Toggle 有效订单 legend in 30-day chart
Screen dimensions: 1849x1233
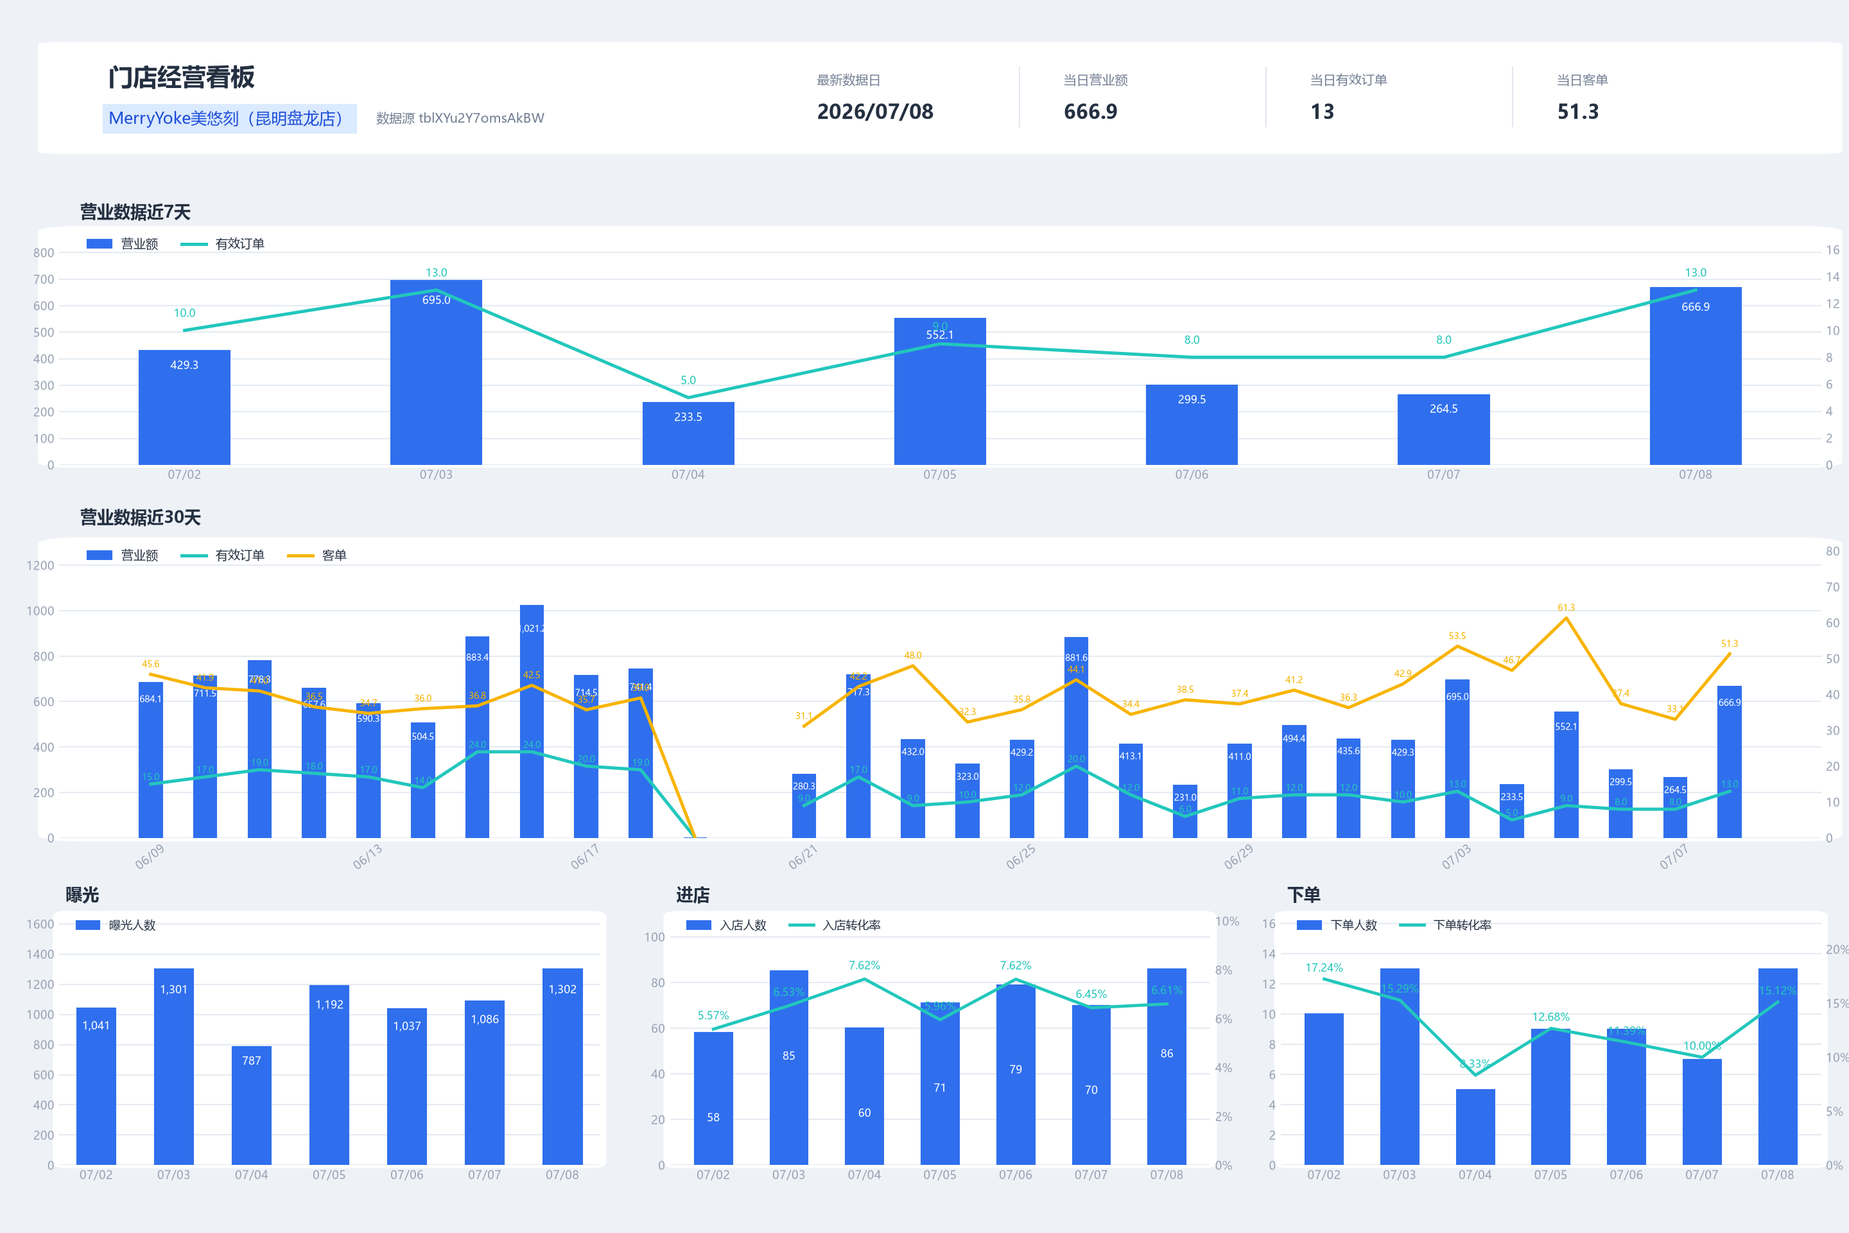pos(223,555)
